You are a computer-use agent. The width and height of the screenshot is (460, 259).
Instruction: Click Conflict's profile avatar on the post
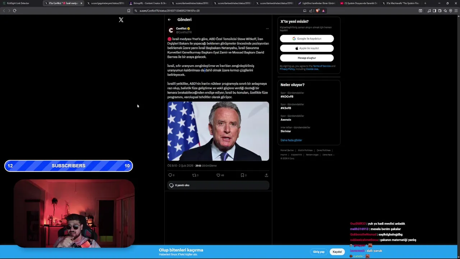pyautogui.click(x=171, y=30)
